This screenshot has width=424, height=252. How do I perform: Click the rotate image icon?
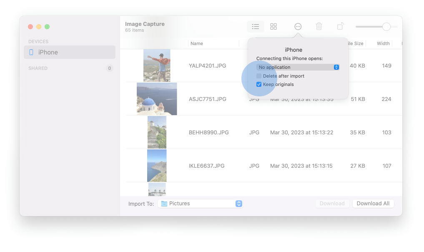coord(341,26)
